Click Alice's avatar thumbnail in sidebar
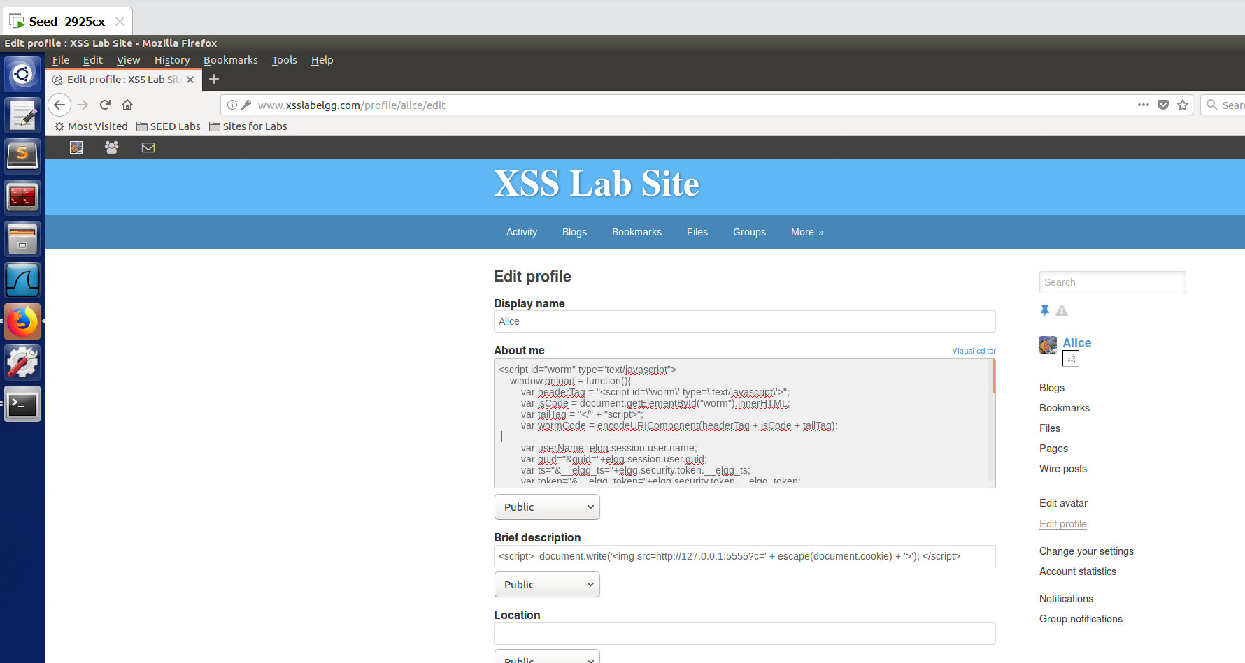Screen dimensions: 1245x663 coord(1048,344)
